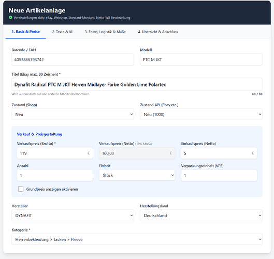The width and height of the screenshot is (274, 259).
Task: Click the Barcode / EAN input field
Action: click(x=73, y=60)
